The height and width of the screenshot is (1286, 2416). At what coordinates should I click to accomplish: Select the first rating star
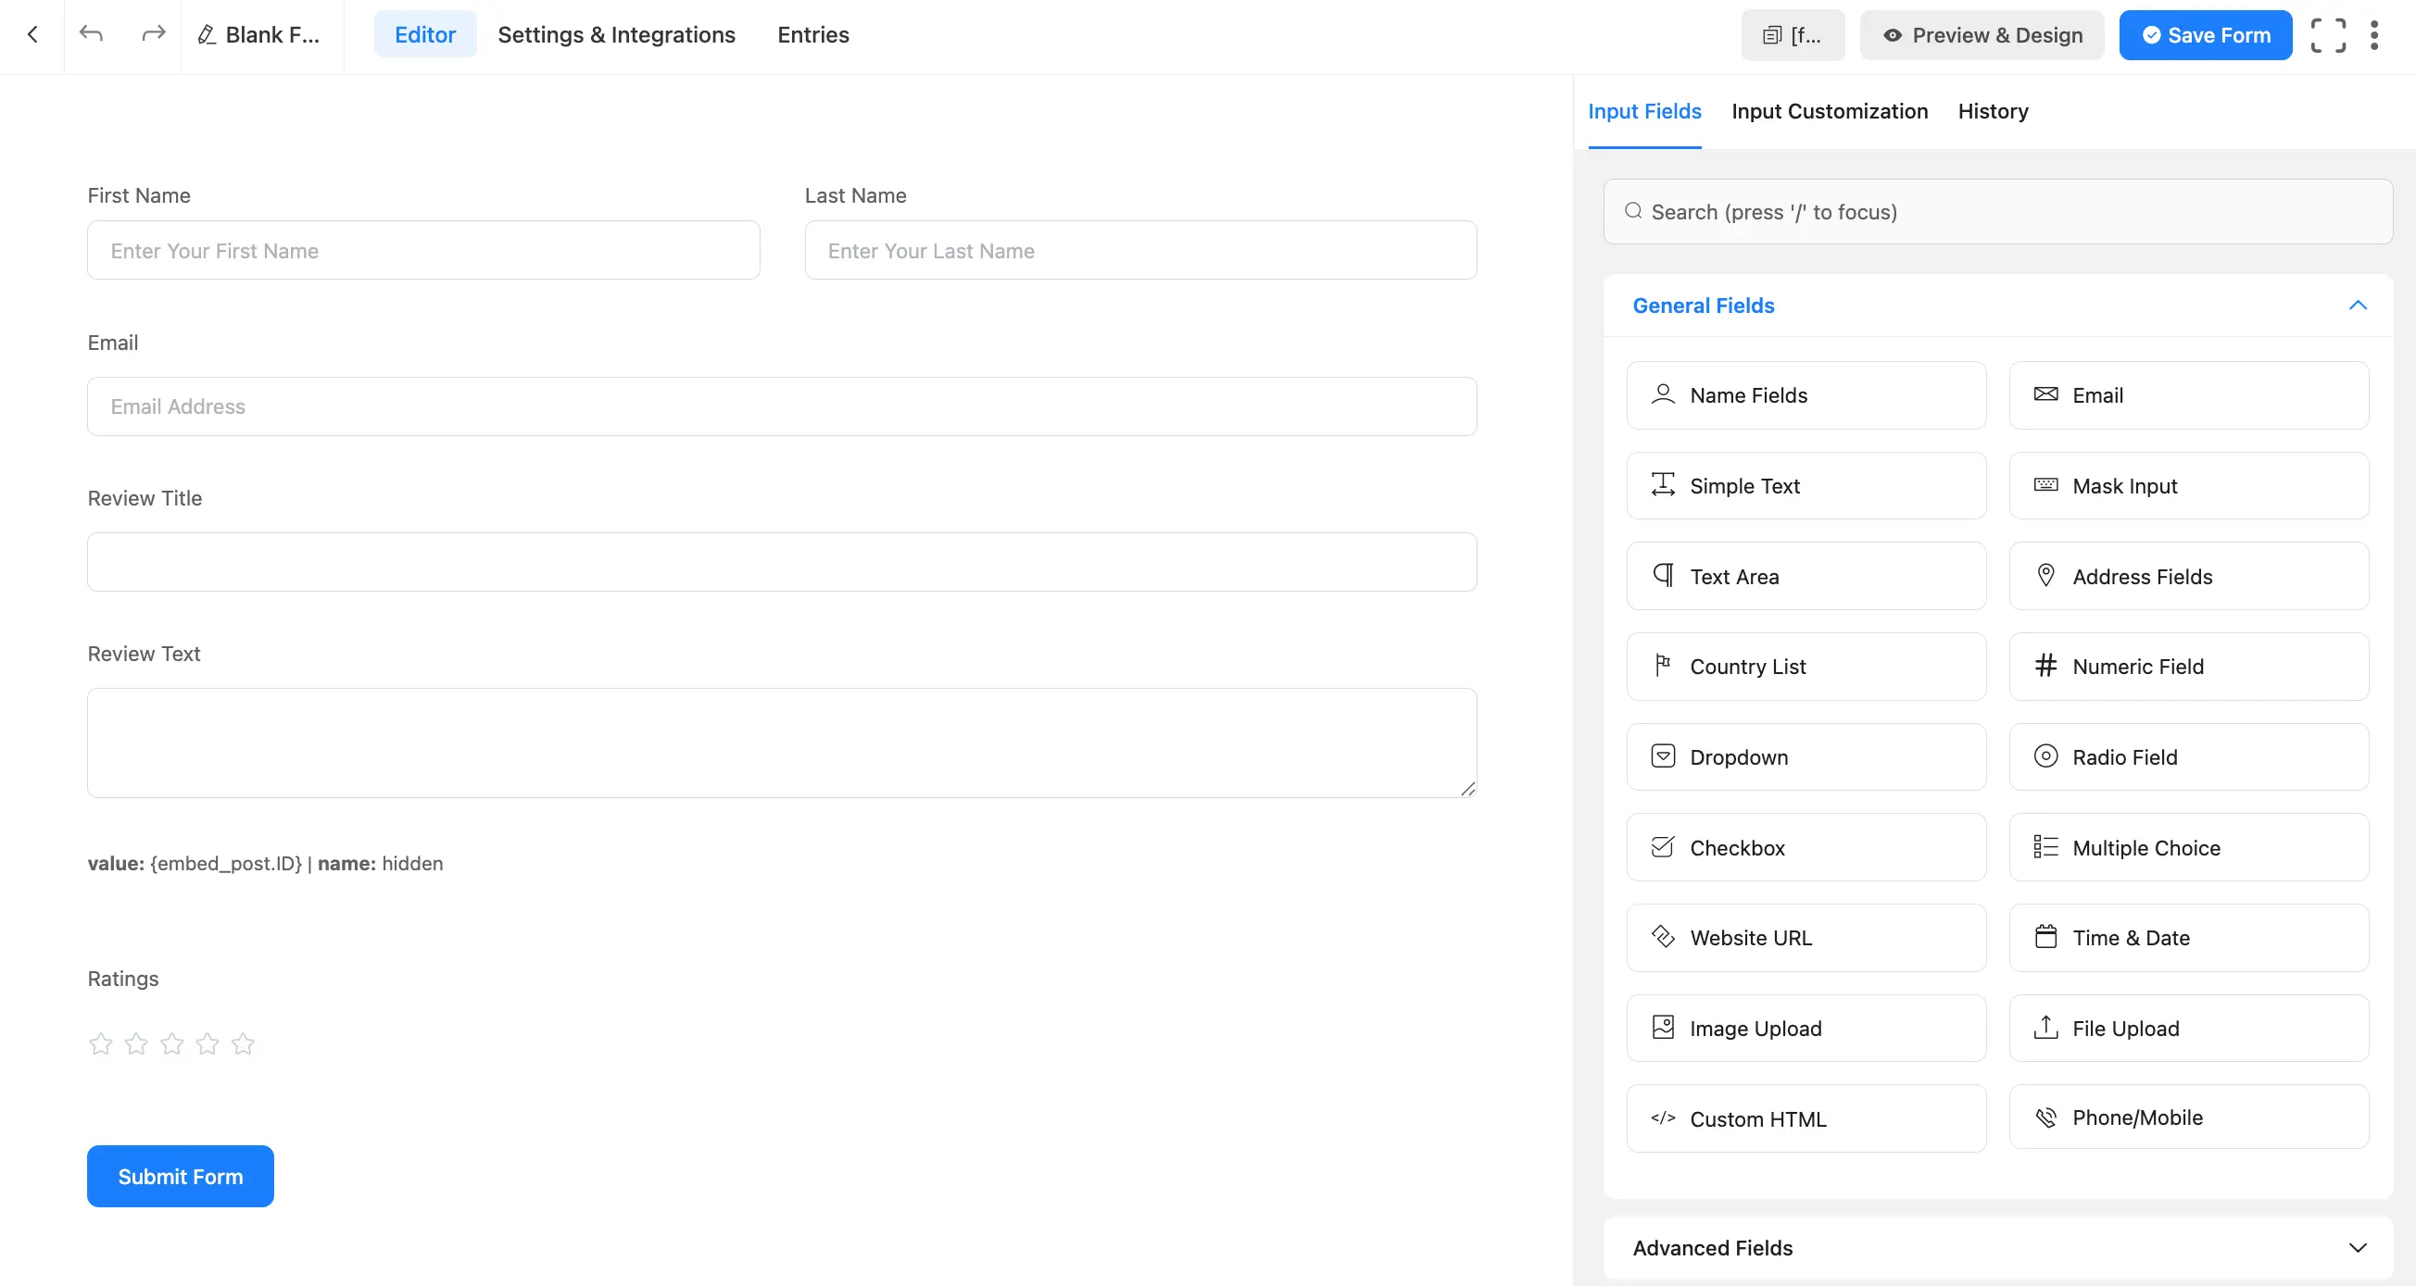coord(100,1043)
